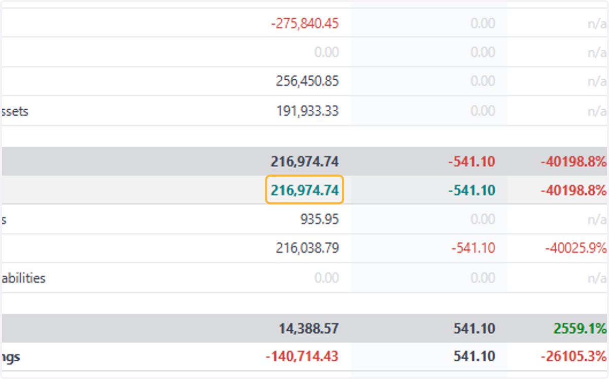Click 541.10 in the -140,714.43 row
Image resolution: width=609 pixels, height=379 pixels.
click(x=475, y=357)
